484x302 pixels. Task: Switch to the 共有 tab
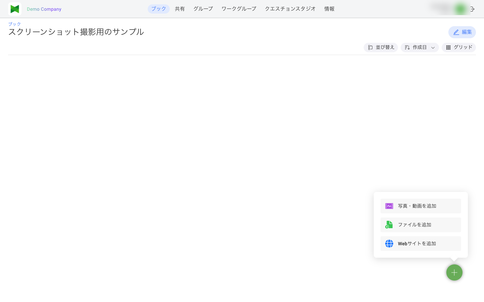(180, 9)
